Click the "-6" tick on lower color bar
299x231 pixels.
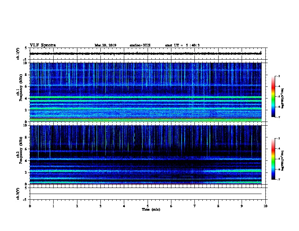278,169
